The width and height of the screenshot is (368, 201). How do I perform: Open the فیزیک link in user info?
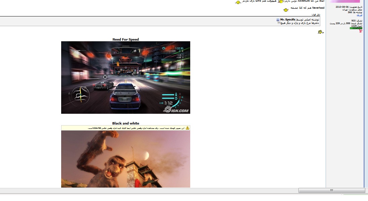[x=359, y=15]
